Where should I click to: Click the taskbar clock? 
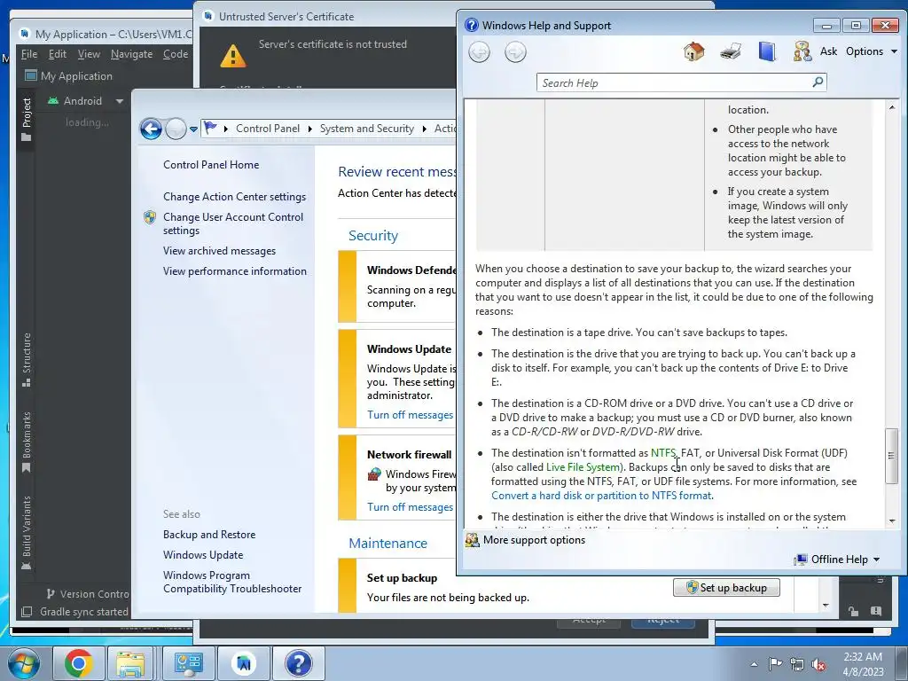point(863,664)
